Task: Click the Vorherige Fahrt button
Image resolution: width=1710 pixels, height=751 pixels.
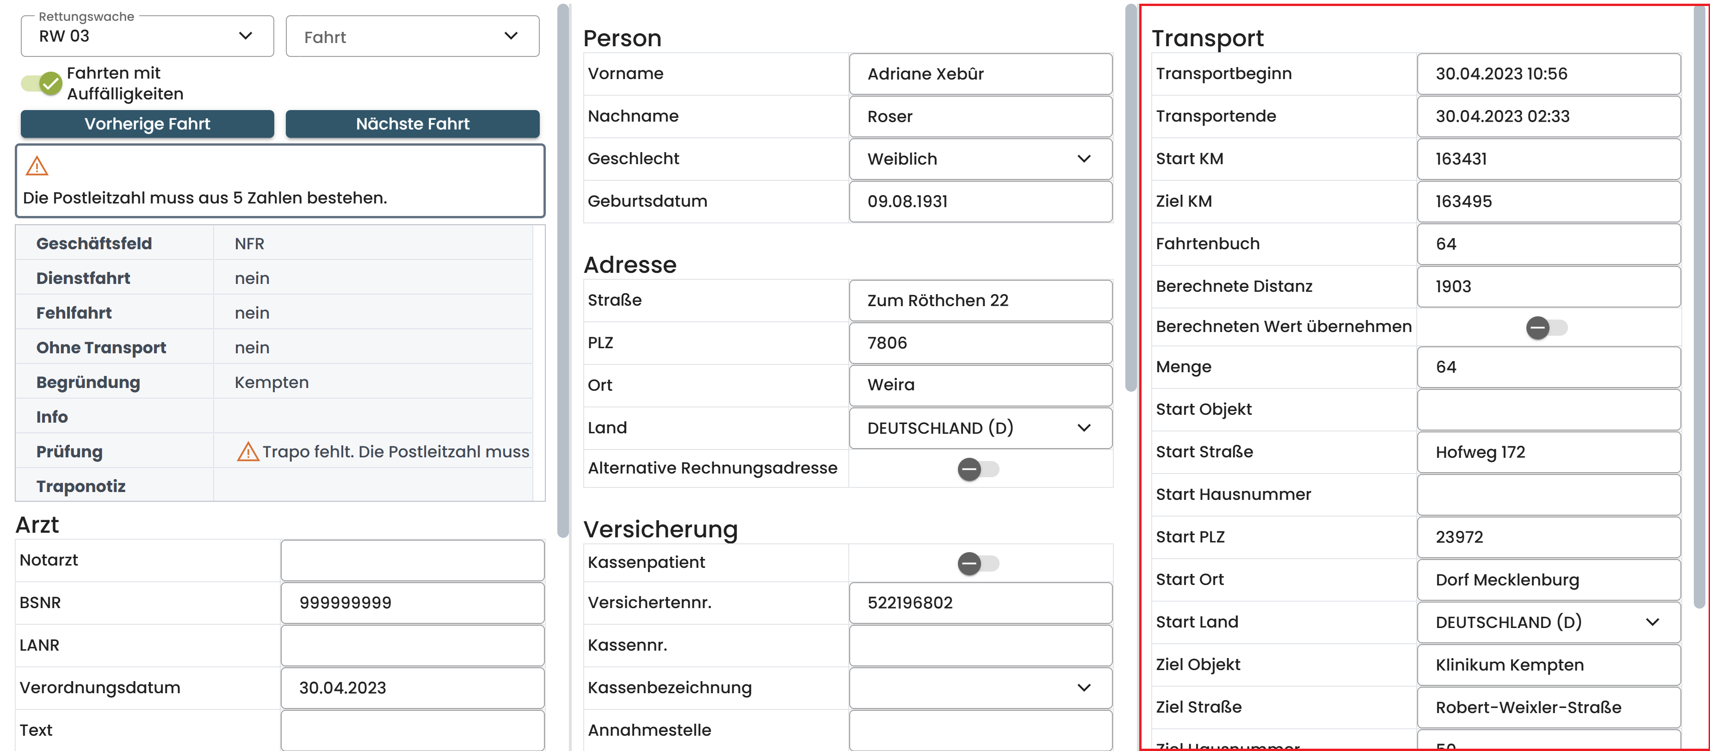Action: [x=147, y=124]
